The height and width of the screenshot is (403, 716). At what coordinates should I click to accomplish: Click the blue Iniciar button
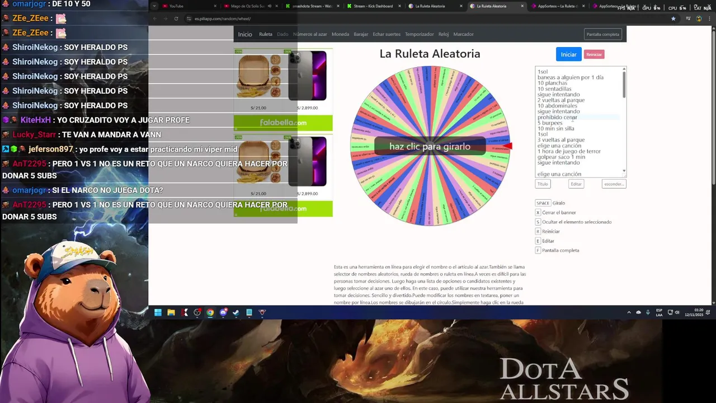point(568,54)
